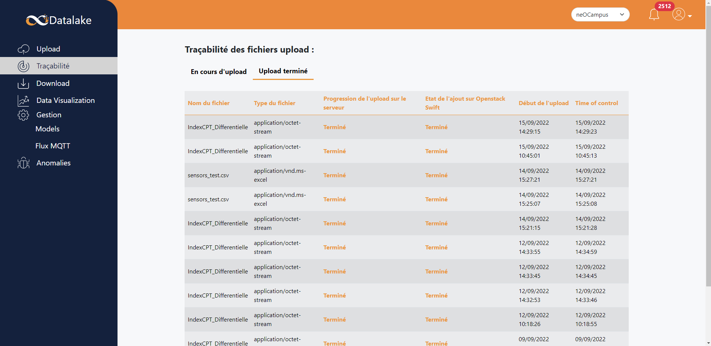Click Type du fichier column header
This screenshot has height=346, width=711.
pos(275,103)
